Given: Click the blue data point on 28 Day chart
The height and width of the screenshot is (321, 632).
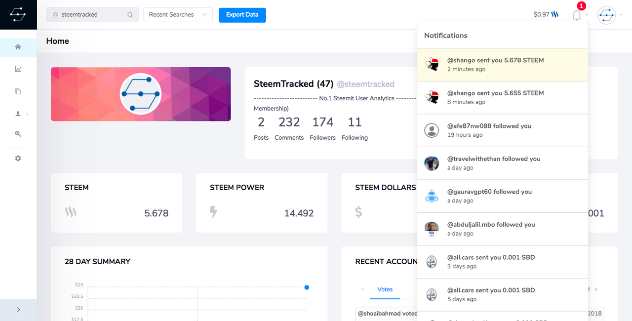Looking at the screenshot, I should tap(307, 287).
